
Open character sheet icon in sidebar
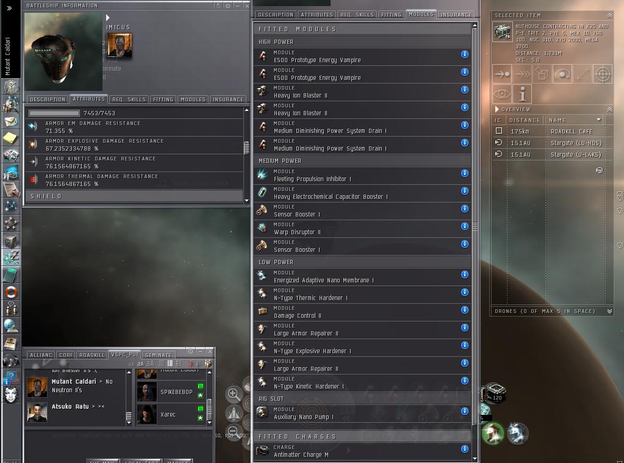pyautogui.click(x=11, y=87)
